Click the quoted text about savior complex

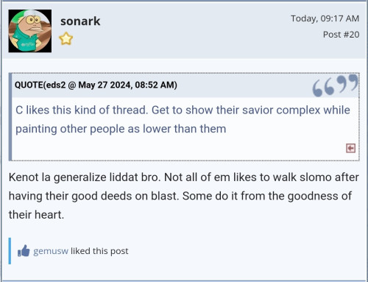click(x=183, y=119)
